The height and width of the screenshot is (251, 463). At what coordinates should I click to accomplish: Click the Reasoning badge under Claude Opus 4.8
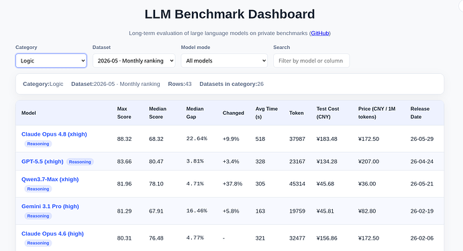(38, 144)
